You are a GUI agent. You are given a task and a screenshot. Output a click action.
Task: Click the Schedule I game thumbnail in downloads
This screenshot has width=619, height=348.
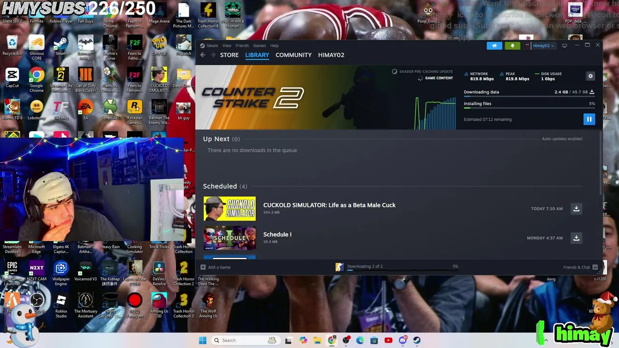(x=230, y=238)
